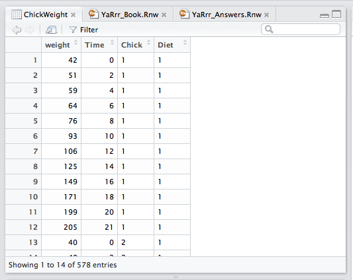The image size is (353, 280).
Task: Click weight cell with value 125
Action: tap(61, 166)
